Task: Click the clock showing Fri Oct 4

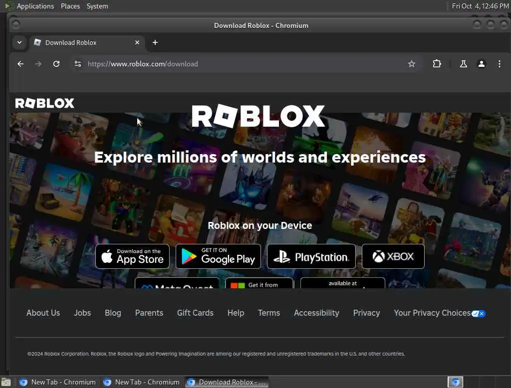Action: [x=480, y=6]
